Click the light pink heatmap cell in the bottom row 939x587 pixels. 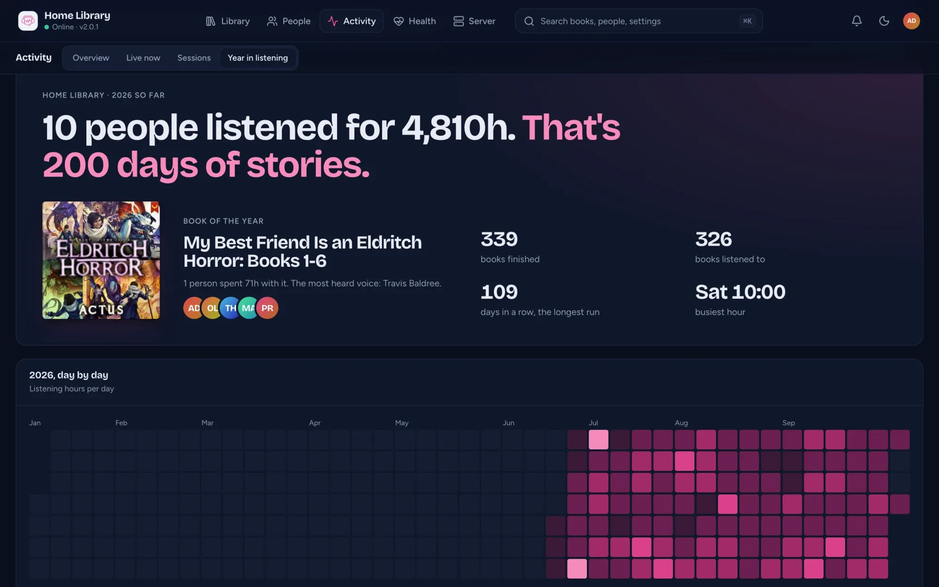pyautogui.click(x=577, y=569)
